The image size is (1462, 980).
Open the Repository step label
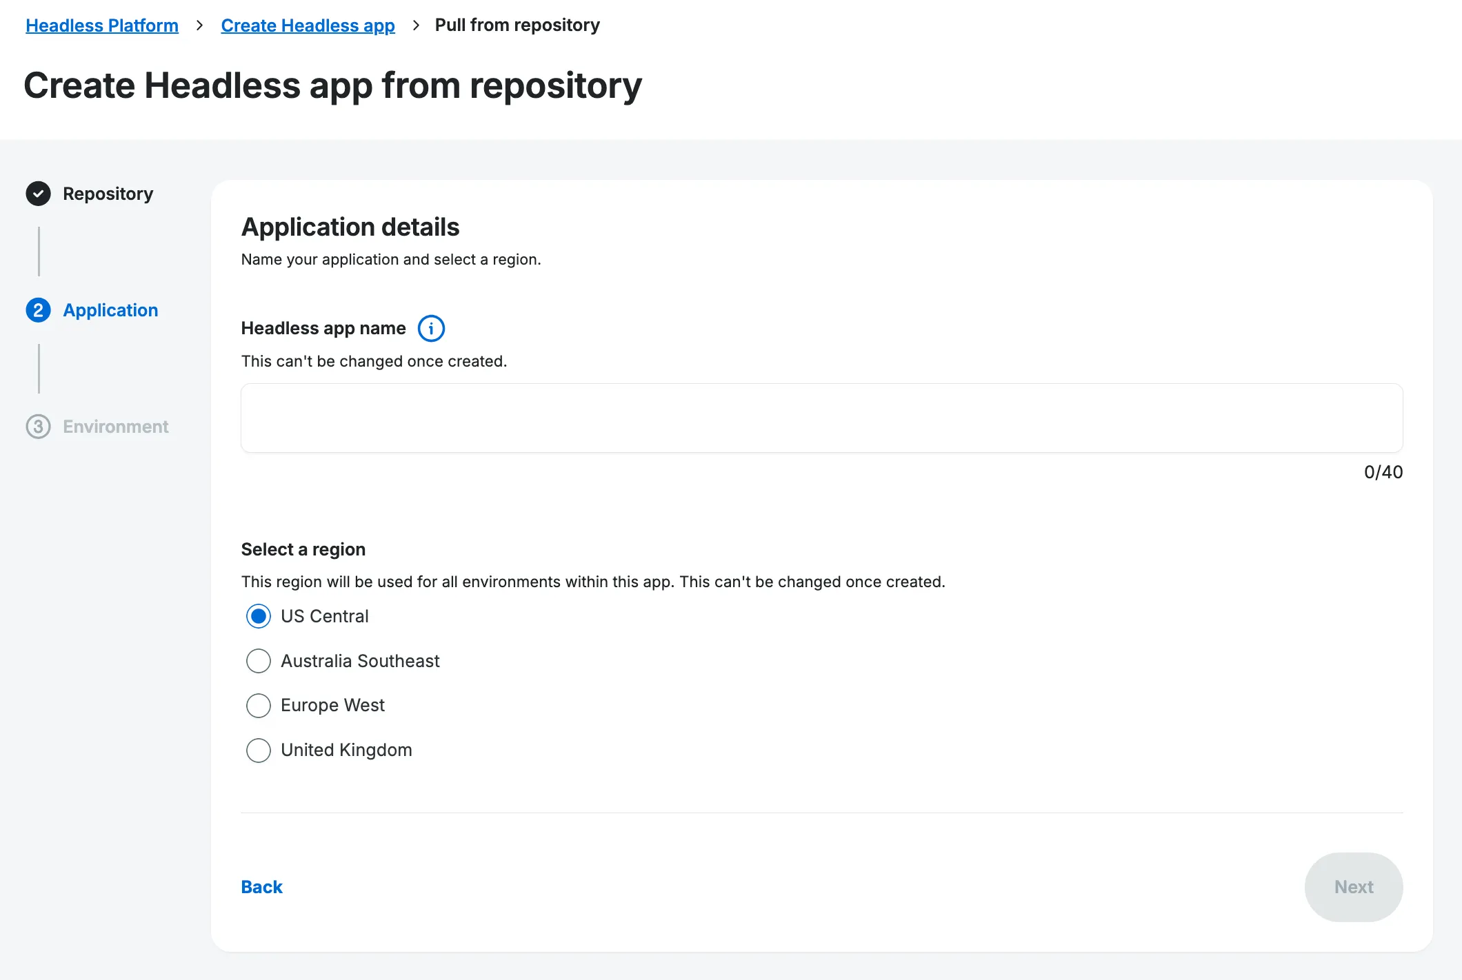(108, 194)
